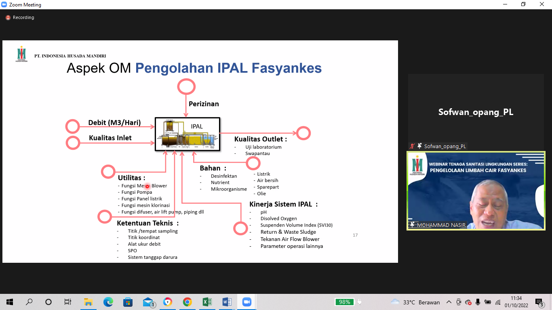
Task: Click "Debit (M3/Hari)" text on slide
Action: click(114, 123)
